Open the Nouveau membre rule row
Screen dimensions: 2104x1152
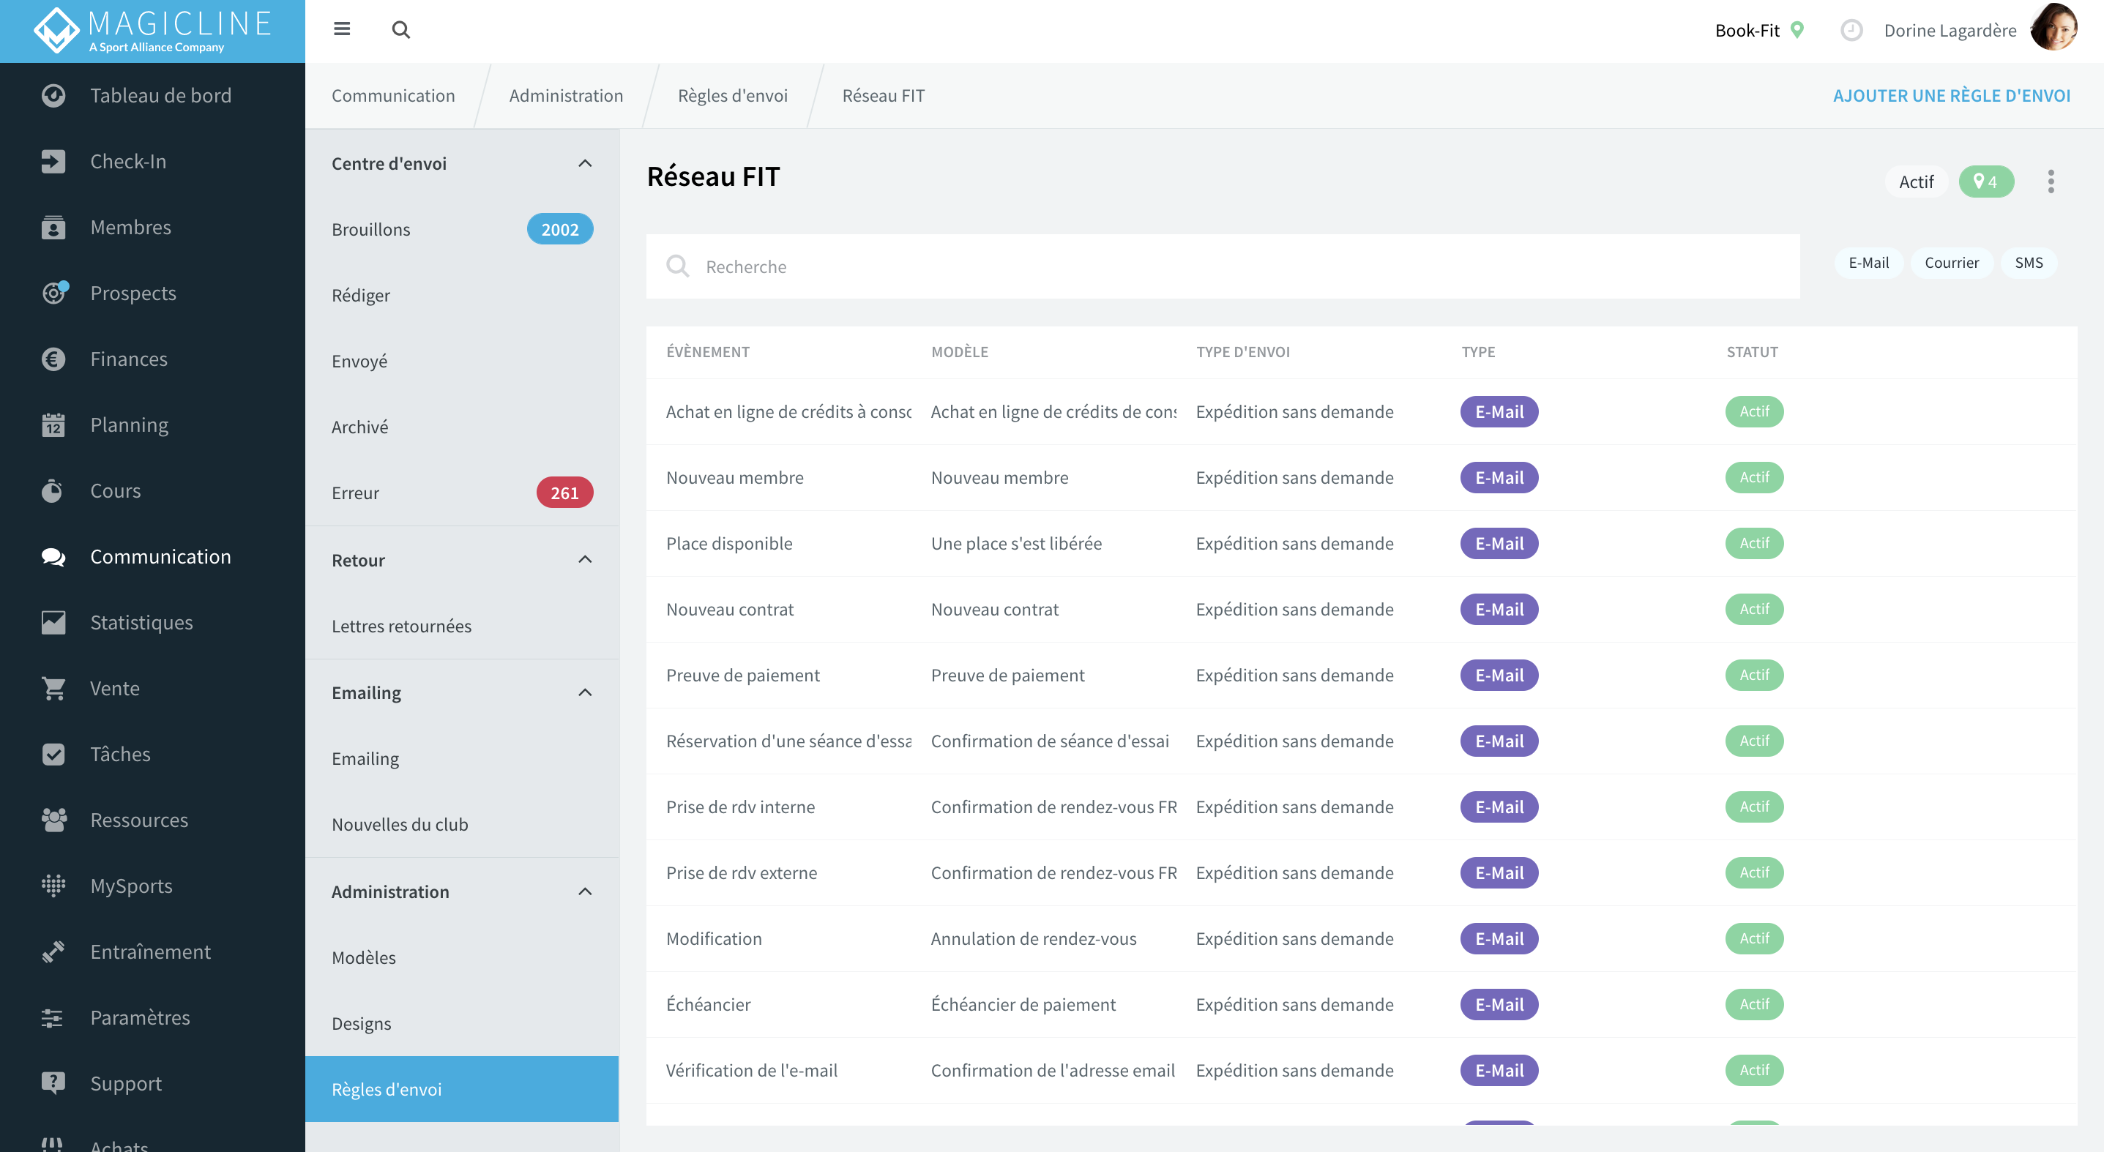pos(1362,478)
